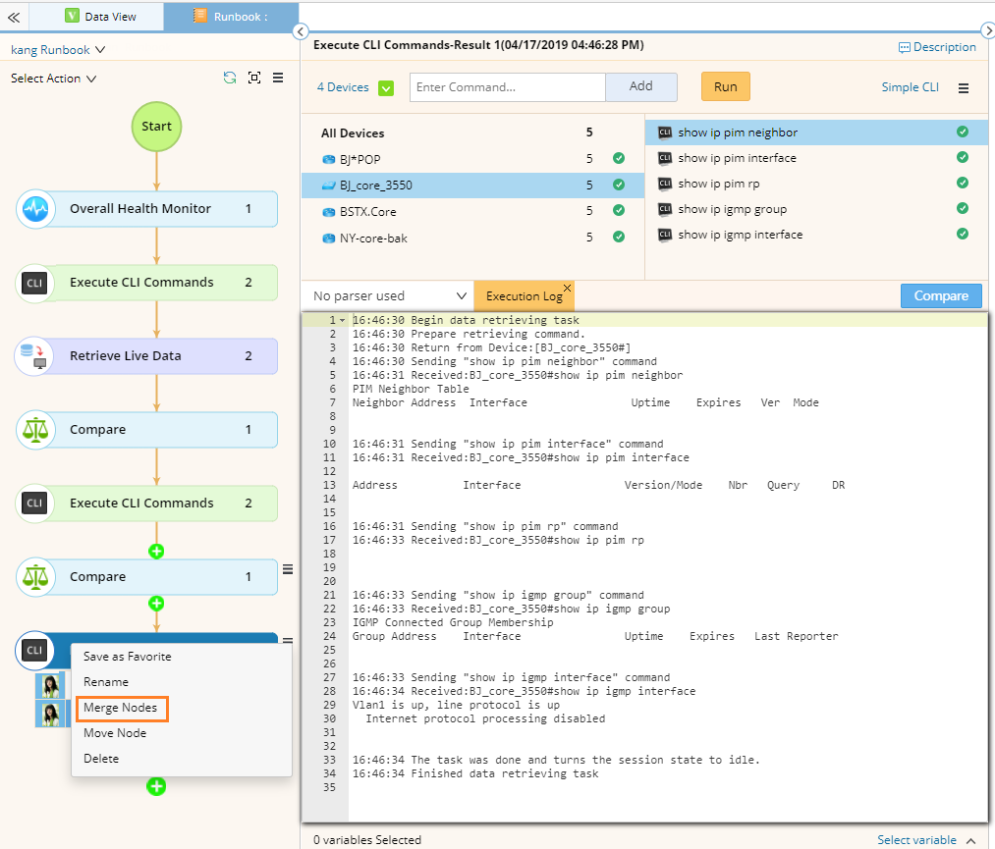Switch to the Data View tab

[100, 17]
